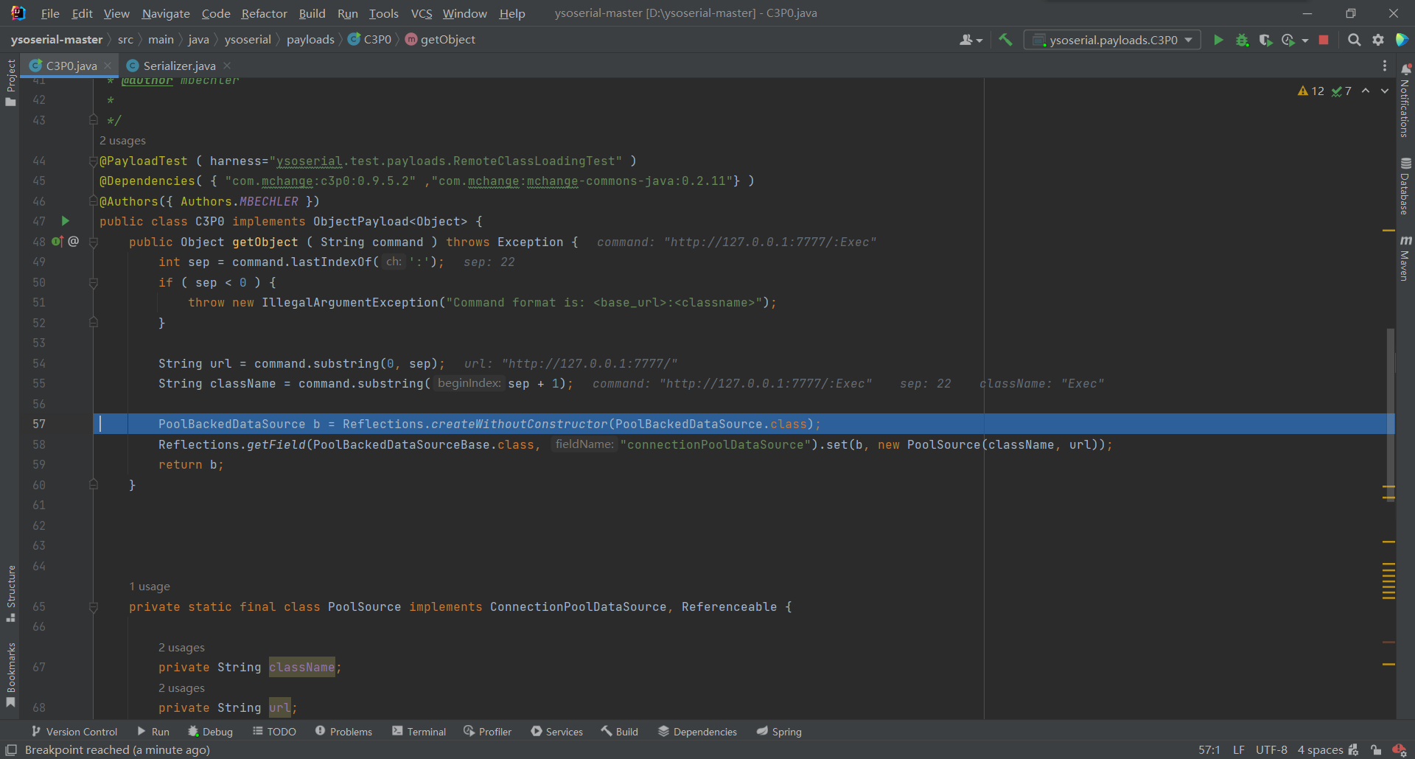
Task: Open the Tools menu
Action: click(383, 13)
